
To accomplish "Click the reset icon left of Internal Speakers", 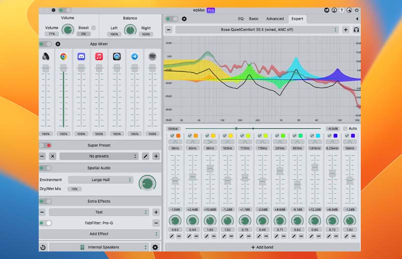I will 43,247.
